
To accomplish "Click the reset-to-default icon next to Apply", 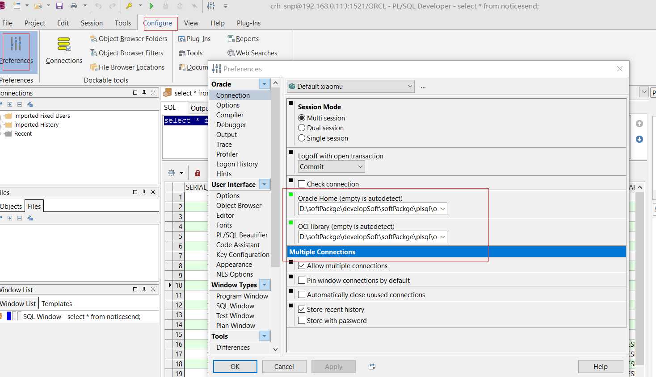I will pos(372,366).
